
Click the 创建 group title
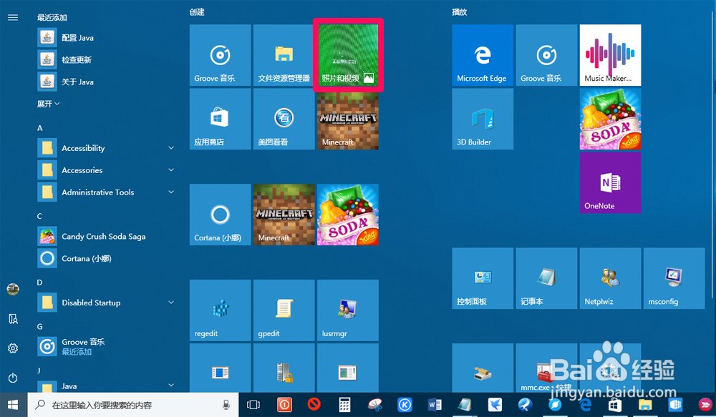[197, 12]
